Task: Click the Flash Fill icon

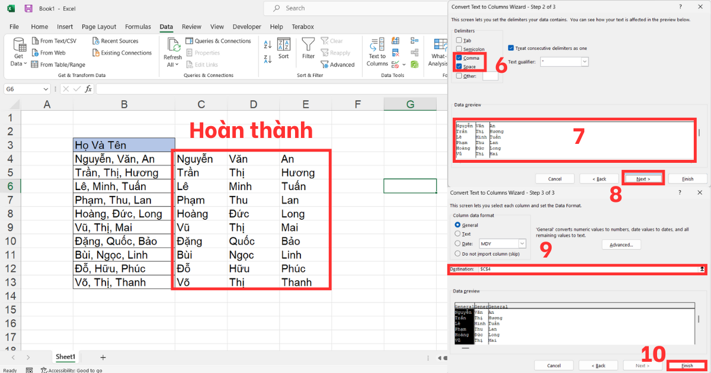Action: (396, 41)
